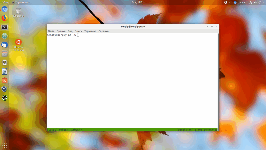Launch Firefox from the dock
266x150 pixels.
tap(5, 18)
